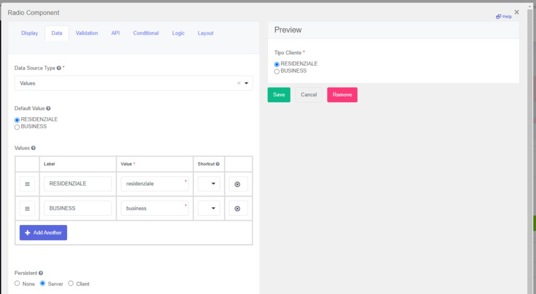Click help icon next to Data Source Type
The image size is (536, 294).
tap(59, 68)
